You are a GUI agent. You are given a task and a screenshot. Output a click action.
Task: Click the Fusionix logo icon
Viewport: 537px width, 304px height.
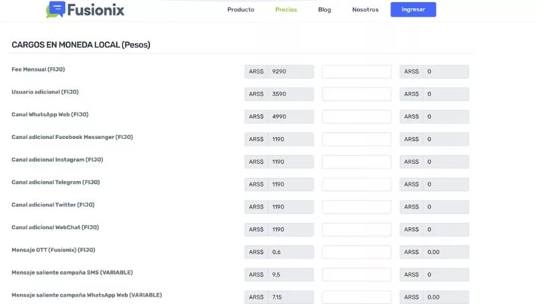(55, 9)
